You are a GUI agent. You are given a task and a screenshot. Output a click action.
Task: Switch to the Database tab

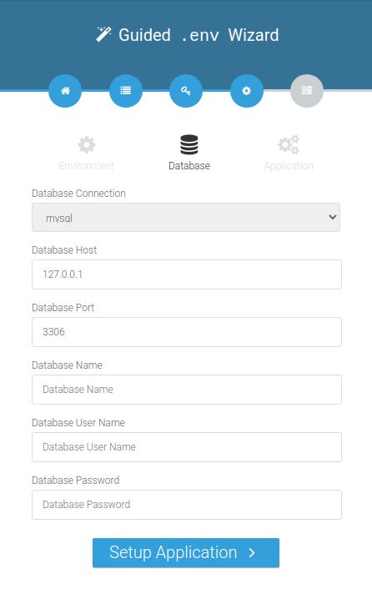click(189, 153)
